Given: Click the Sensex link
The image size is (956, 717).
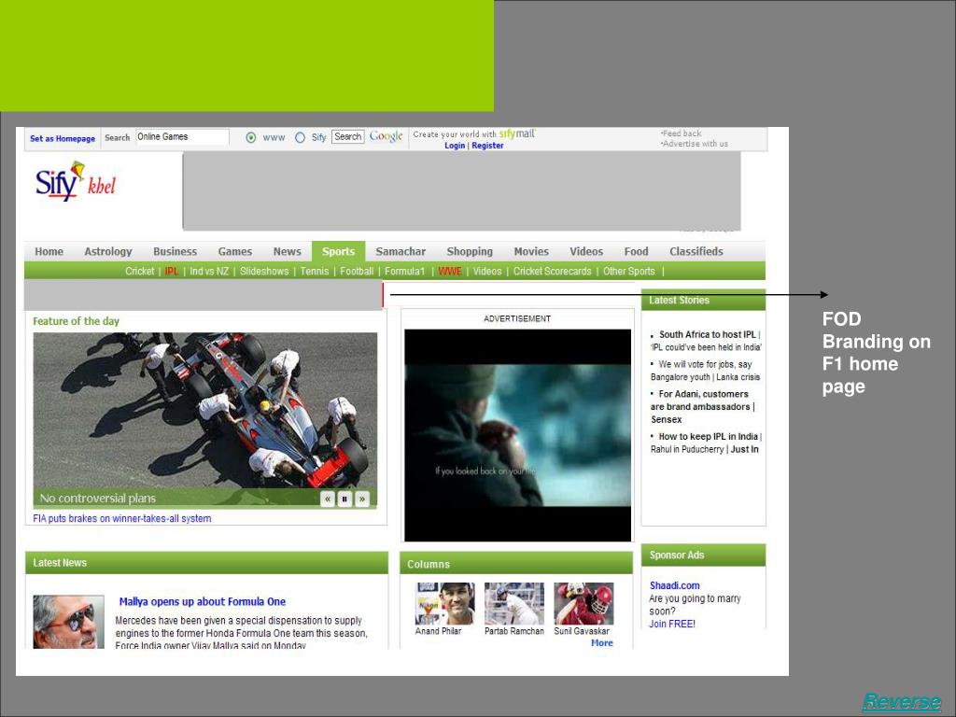Looking at the screenshot, I should [x=666, y=419].
